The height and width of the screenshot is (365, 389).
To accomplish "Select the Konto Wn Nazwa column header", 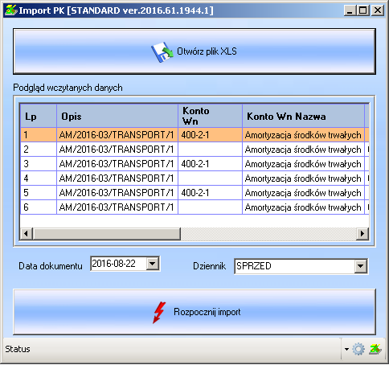I will (x=303, y=117).
